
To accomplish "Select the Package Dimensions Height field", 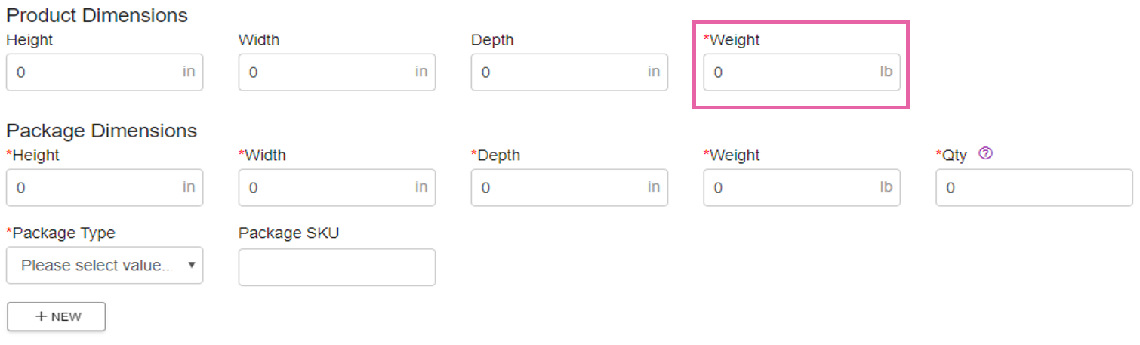I will click(x=104, y=187).
